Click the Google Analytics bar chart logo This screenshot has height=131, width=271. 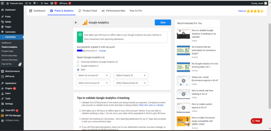tap(85, 23)
